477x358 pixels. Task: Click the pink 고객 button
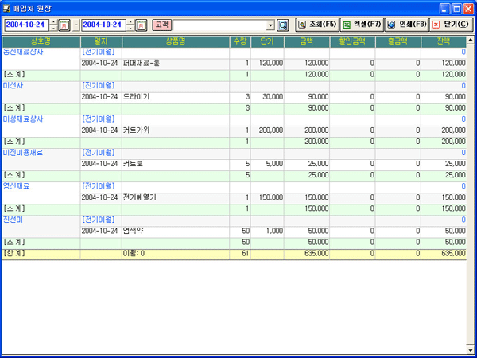(162, 25)
